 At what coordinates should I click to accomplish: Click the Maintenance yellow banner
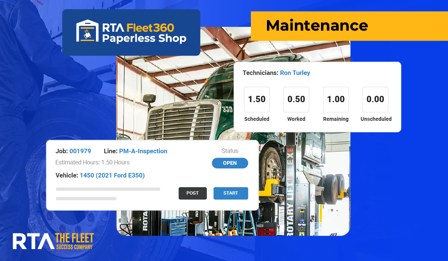(349, 26)
